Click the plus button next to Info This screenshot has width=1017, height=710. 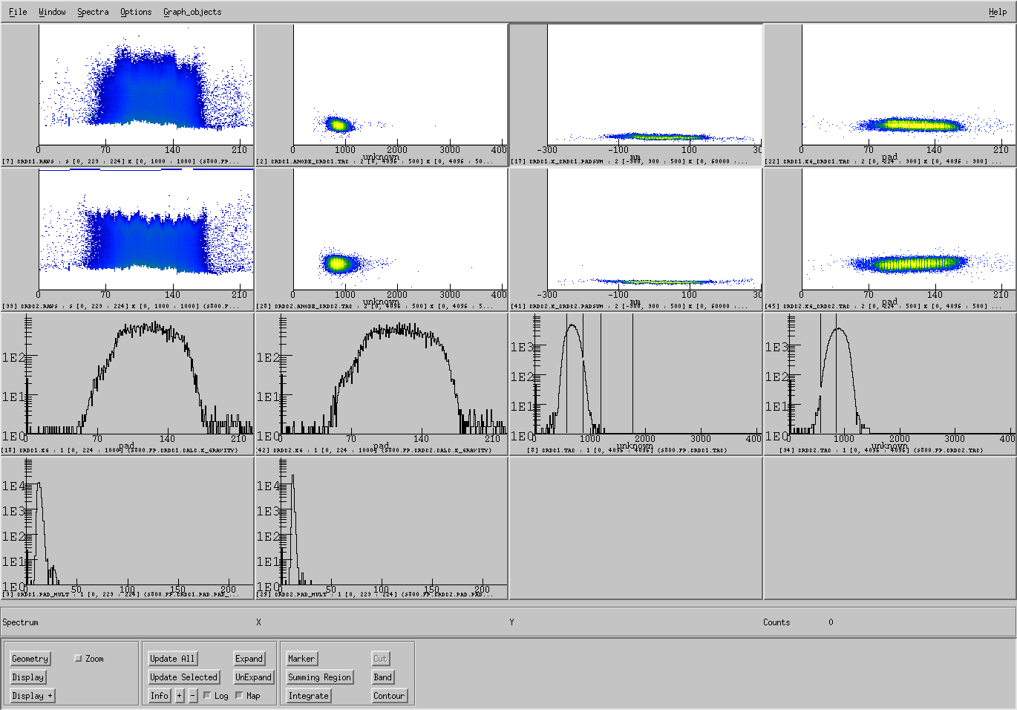pyautogui.click(x=180, y=696)
